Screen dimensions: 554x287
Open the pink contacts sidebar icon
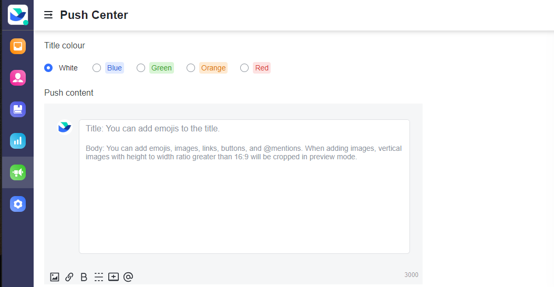18,78
